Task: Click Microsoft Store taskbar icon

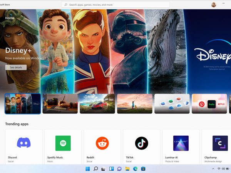Action: coord(143,169)
